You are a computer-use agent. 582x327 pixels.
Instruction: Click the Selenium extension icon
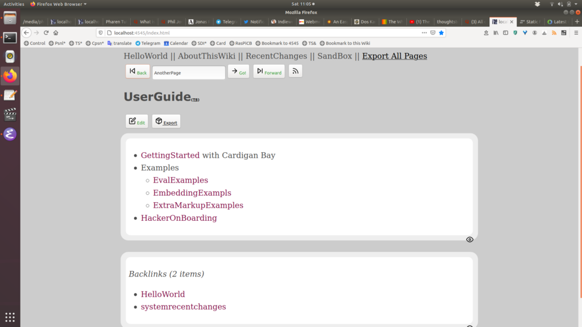(x=564, y=32)
